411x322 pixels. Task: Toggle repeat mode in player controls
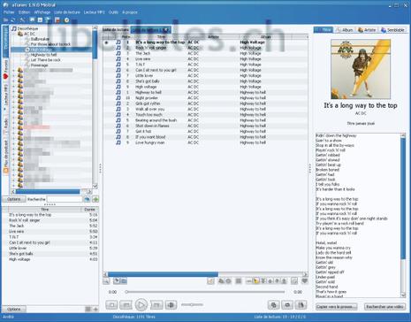(287, 305)
